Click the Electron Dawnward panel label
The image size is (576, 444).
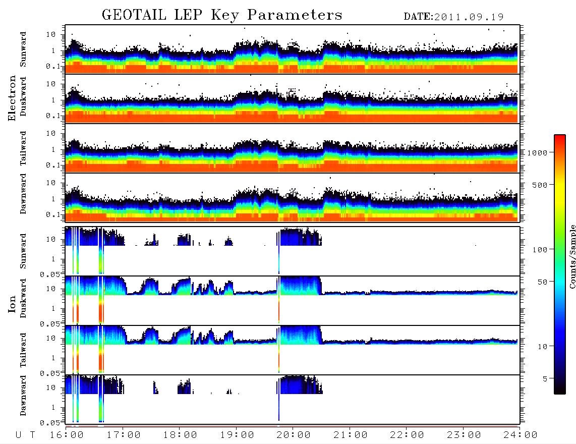[23, 194]
